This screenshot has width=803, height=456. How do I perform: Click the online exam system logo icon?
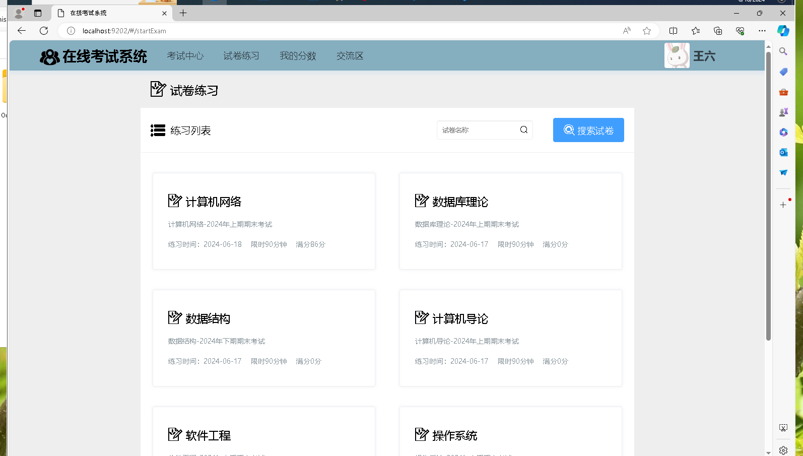pos(50,57)
